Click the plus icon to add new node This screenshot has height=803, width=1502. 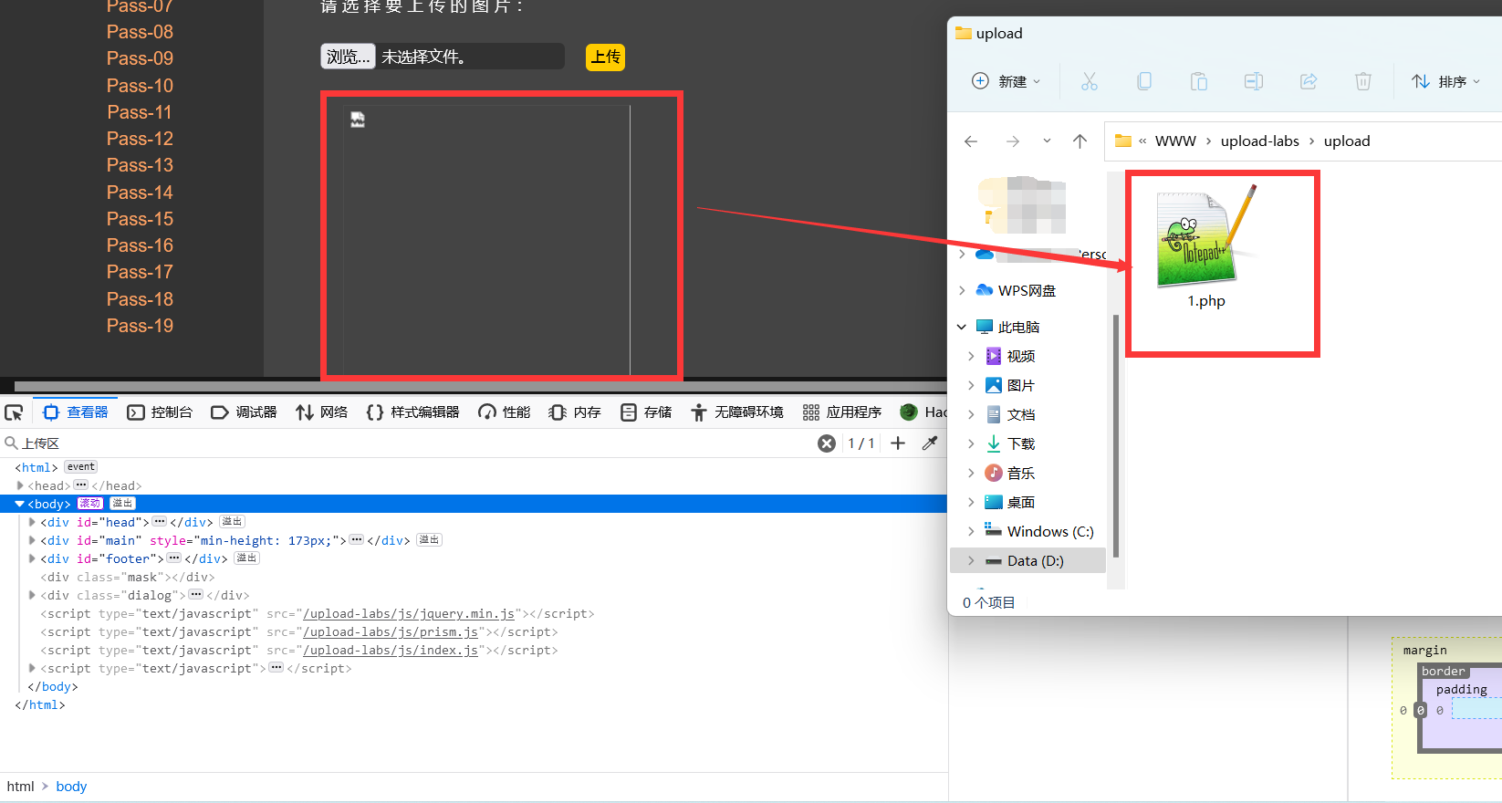tap(898, 443)
